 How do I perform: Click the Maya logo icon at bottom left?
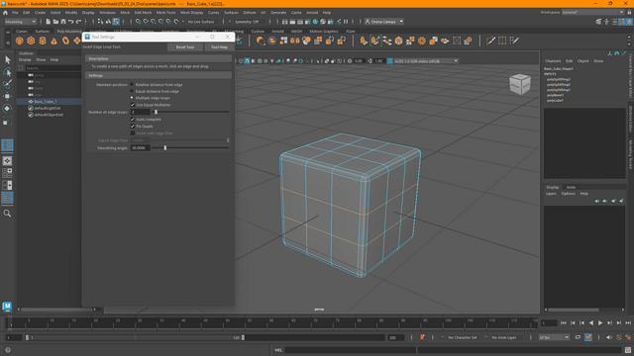point(7,307)
